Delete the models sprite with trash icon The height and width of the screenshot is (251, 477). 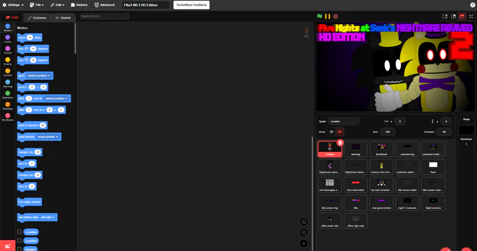click(x=340, y=142)
